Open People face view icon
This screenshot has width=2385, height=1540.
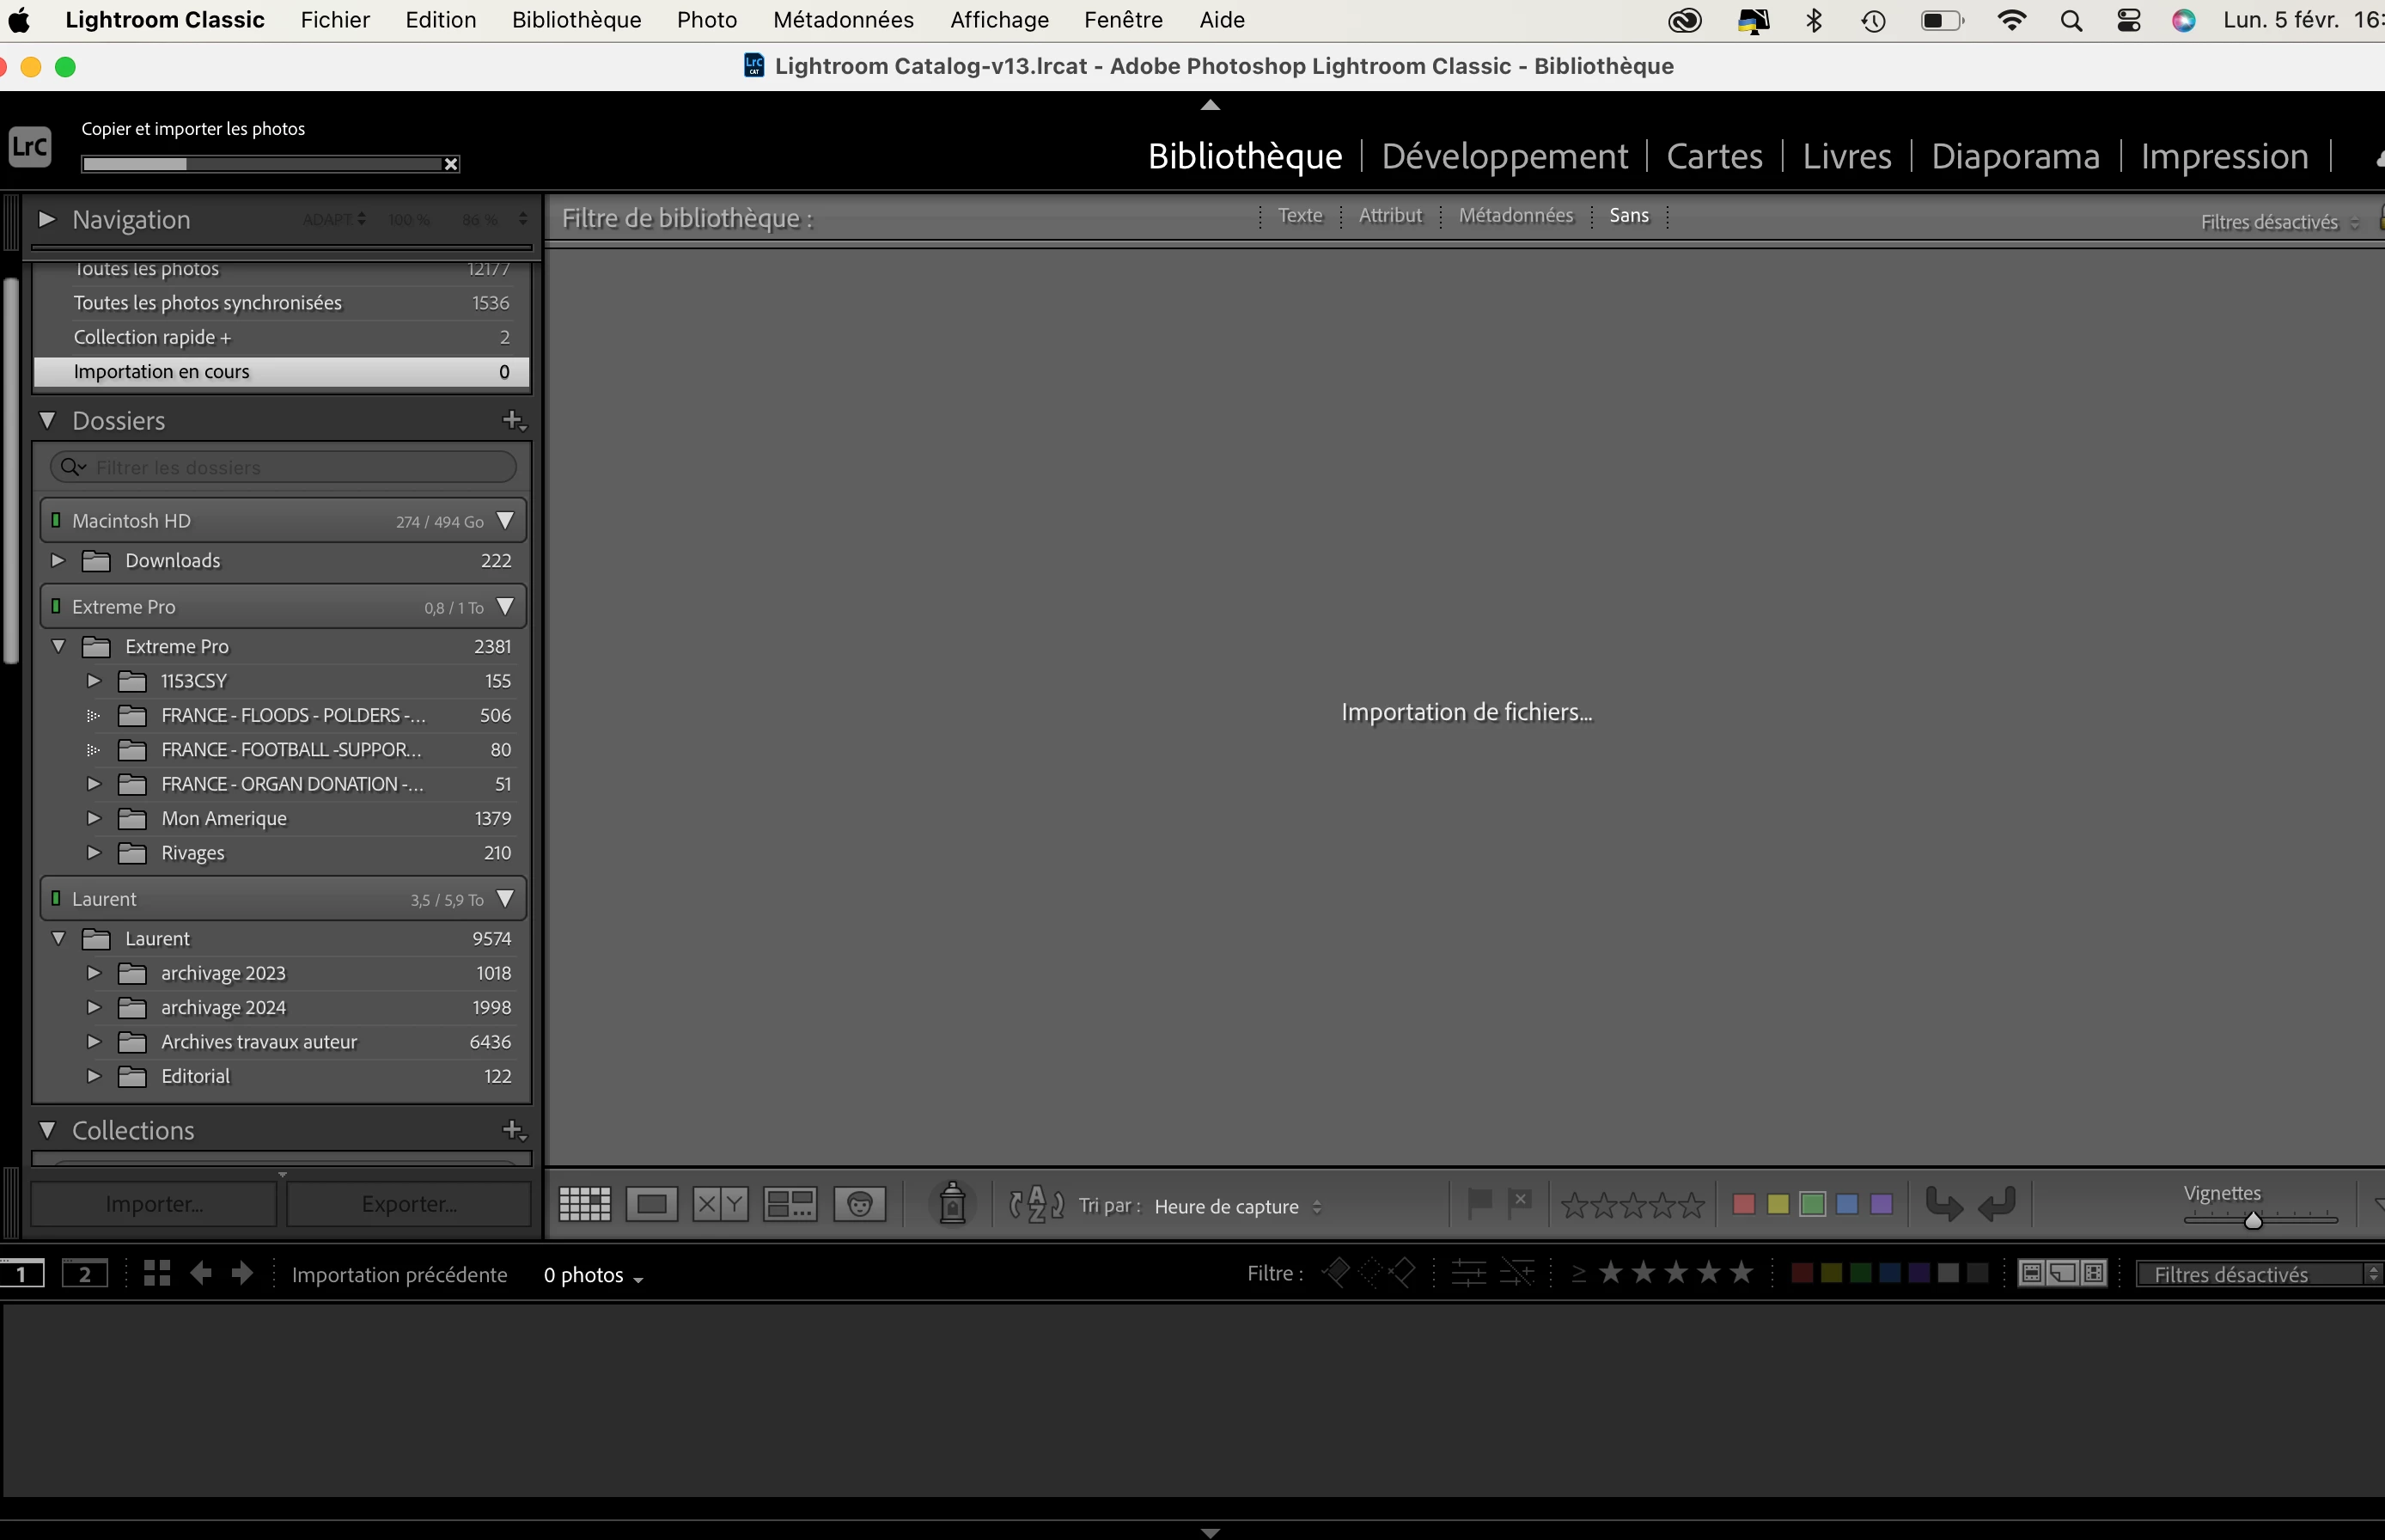[860, 1205]
